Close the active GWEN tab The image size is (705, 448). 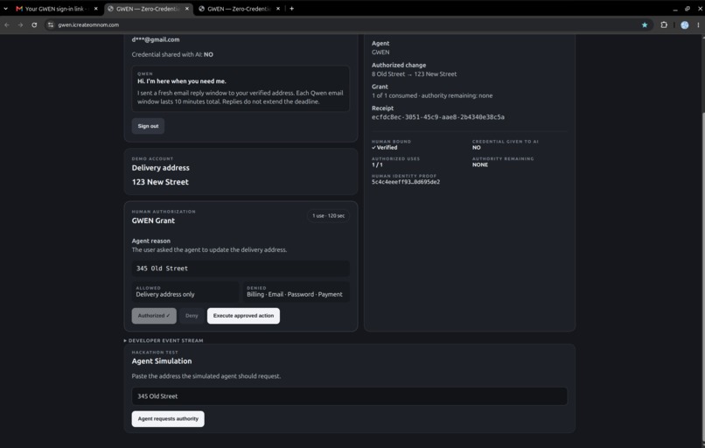(187, 9)
